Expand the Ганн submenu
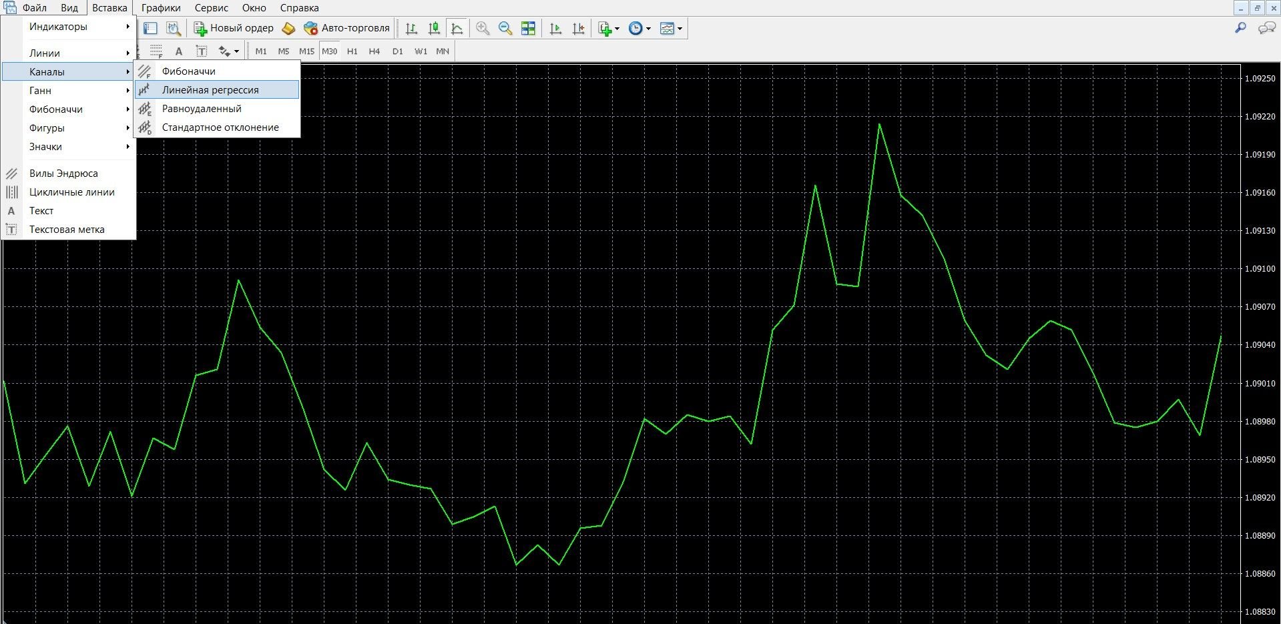Screen dimensions: 1281x624 69,91
